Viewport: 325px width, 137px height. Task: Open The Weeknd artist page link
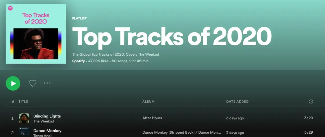tap(44, 121)
